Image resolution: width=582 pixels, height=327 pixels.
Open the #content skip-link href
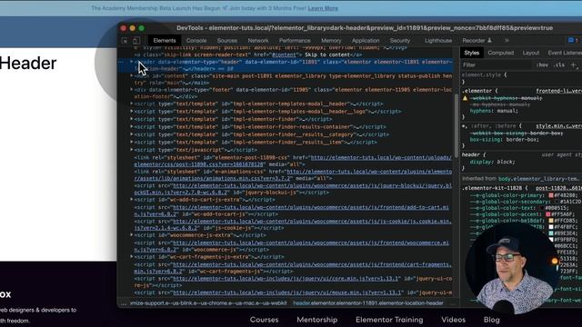click(284, 54)
